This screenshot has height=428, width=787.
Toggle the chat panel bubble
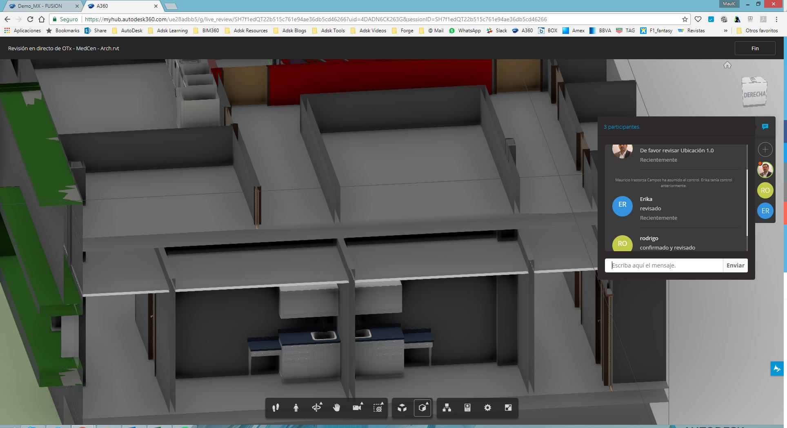765,127
